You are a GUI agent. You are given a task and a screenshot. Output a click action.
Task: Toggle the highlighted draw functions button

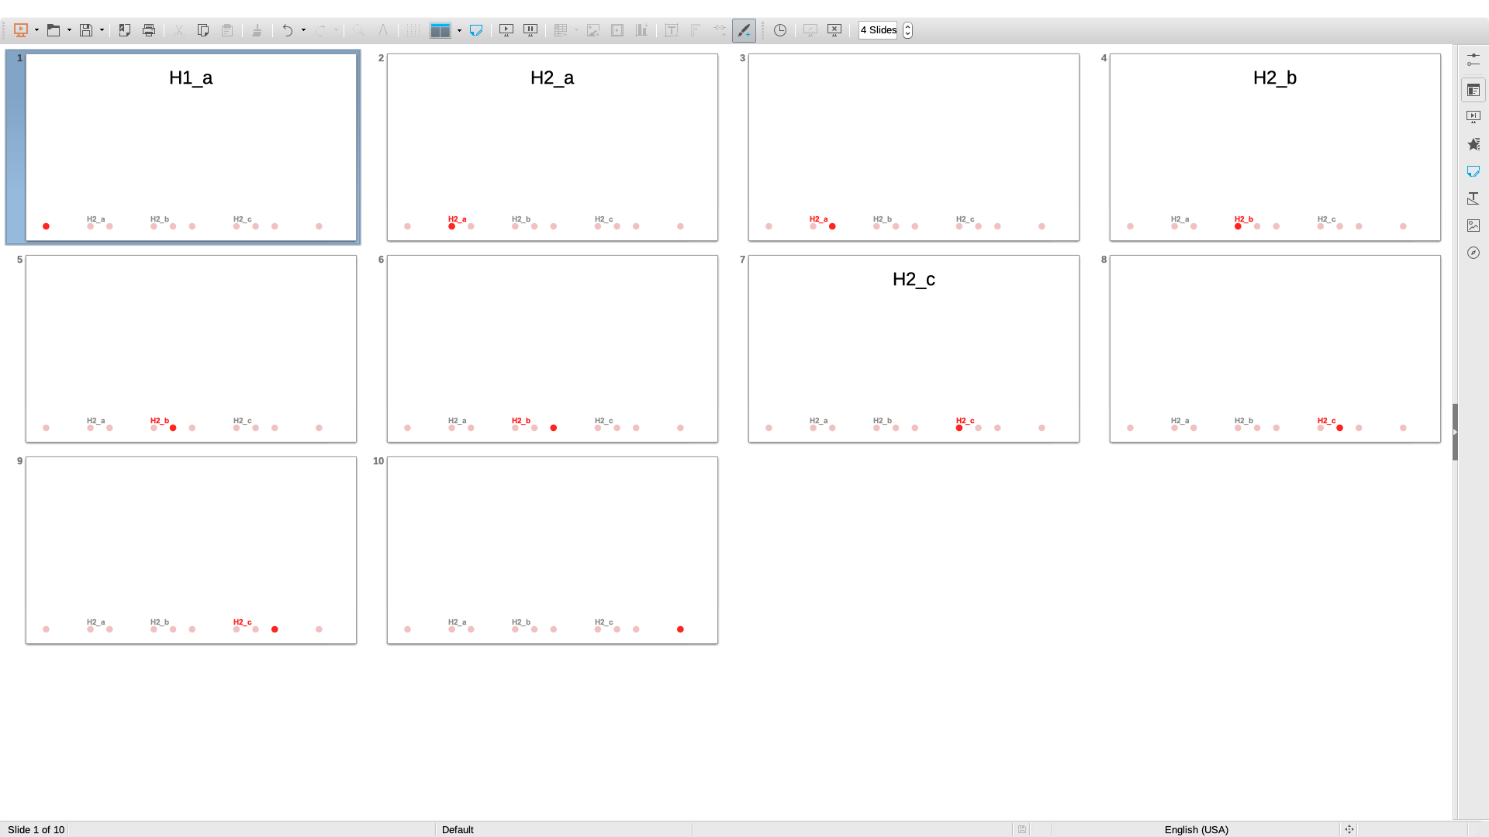743,30
